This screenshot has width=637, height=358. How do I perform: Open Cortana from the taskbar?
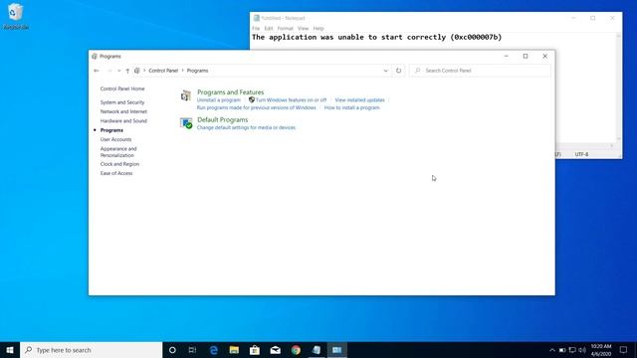172,350
